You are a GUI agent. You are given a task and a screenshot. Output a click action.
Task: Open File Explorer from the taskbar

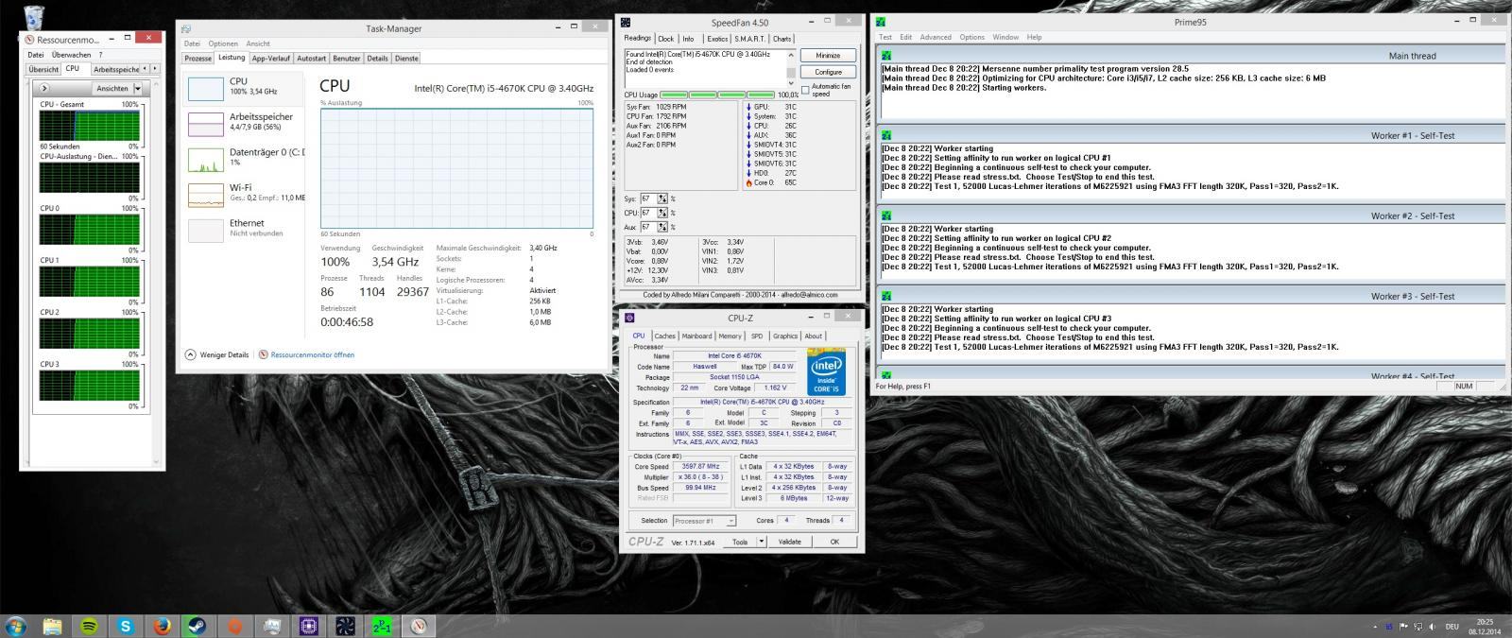(x=52, y=626)
